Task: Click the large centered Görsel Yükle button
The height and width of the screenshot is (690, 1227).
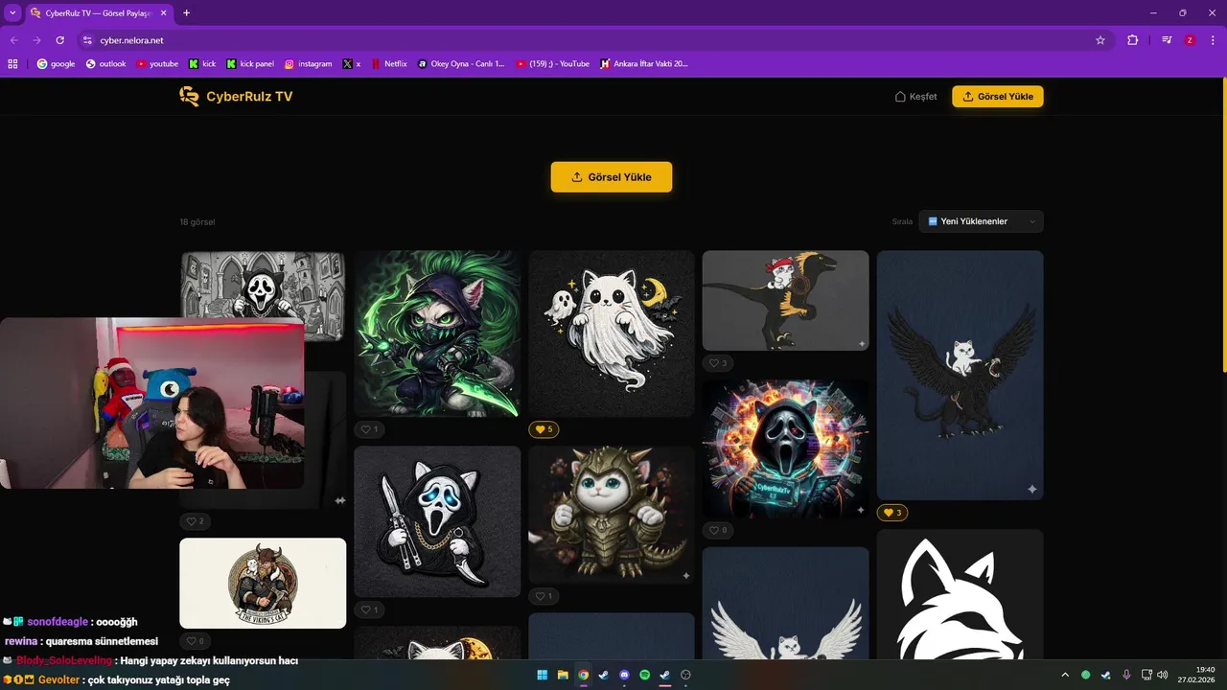Action: (612, 177)
